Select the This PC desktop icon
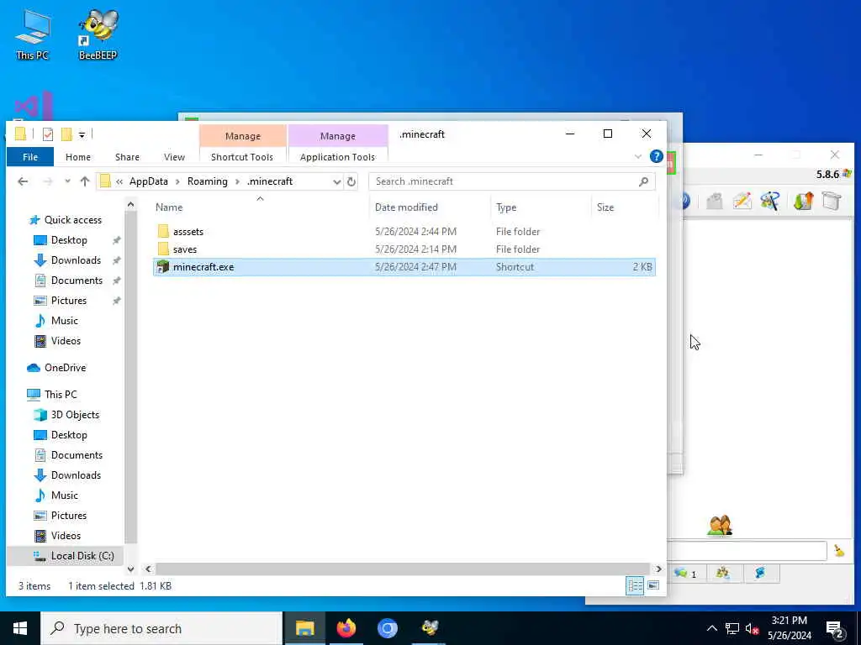Viewport: 861px width, 645px height. tap(33, 35)
